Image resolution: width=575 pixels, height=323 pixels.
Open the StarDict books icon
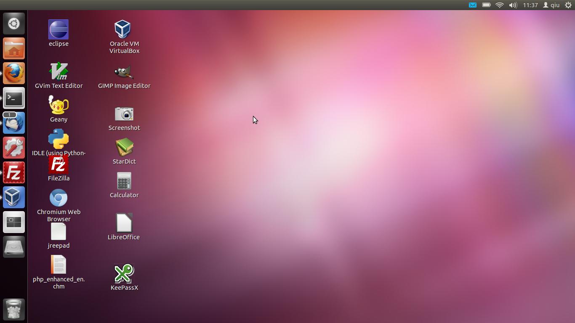click(x=124, y=147)
